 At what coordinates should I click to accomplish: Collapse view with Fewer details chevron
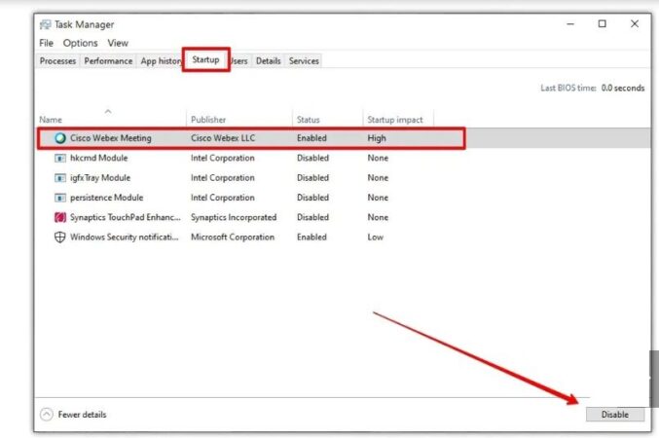46,415
